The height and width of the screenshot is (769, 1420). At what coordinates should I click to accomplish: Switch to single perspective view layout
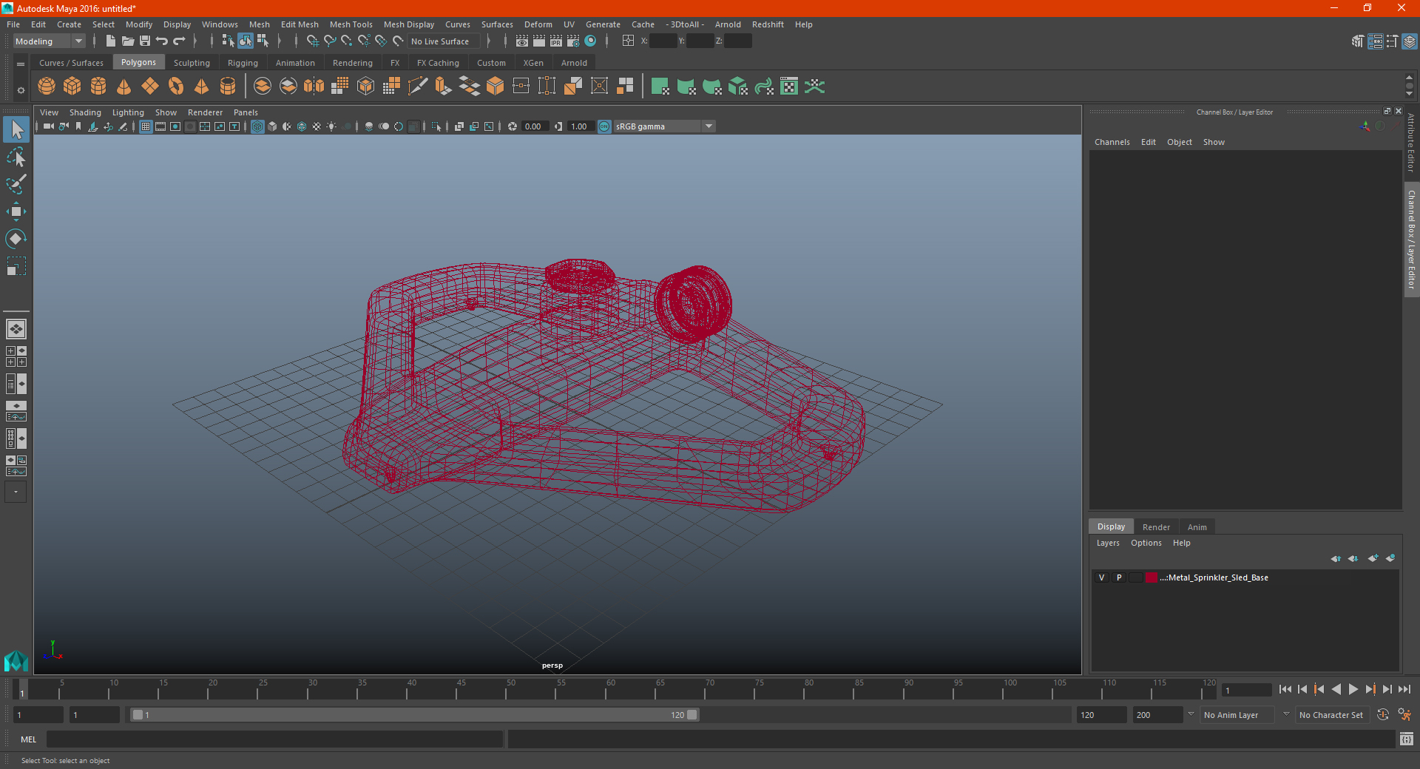click(x=16, y=329)
